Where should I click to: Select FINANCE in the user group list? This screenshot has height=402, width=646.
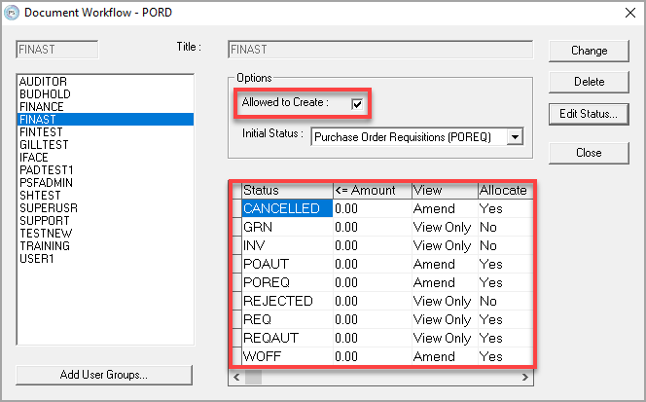click(x=43, y=106)
